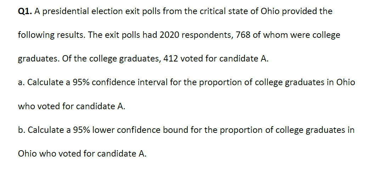Click 'Ohio' beginning the last line
The image size is (381, 170).
click(x=27, y=153)
